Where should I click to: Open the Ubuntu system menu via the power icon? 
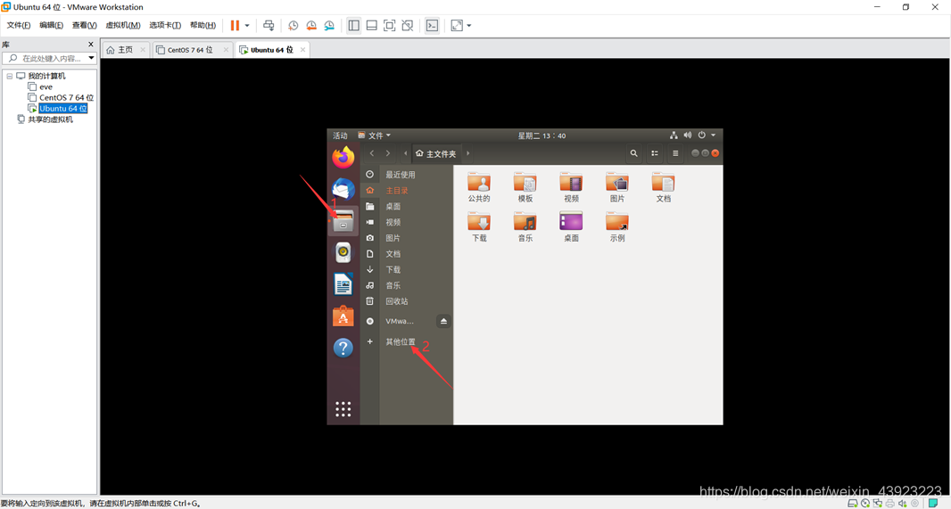point(702,135)
